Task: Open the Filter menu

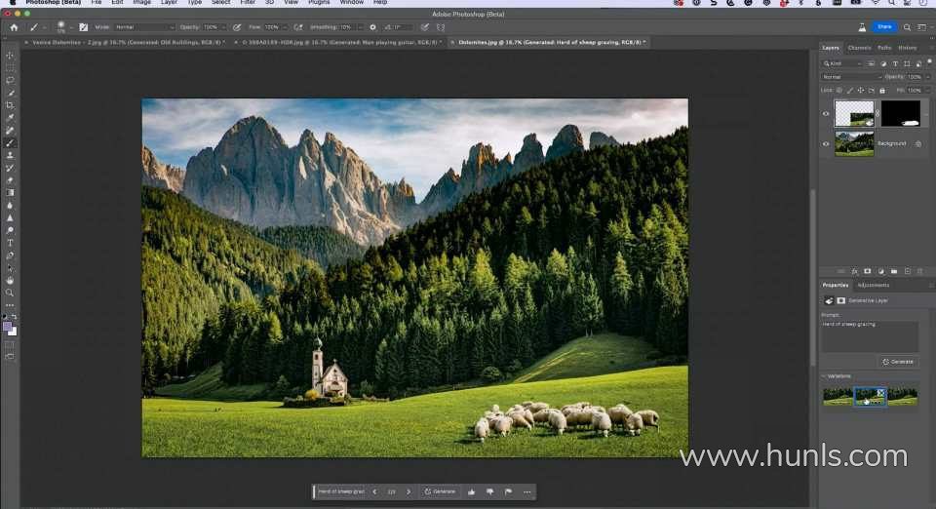Action: (x=248, y=3)
